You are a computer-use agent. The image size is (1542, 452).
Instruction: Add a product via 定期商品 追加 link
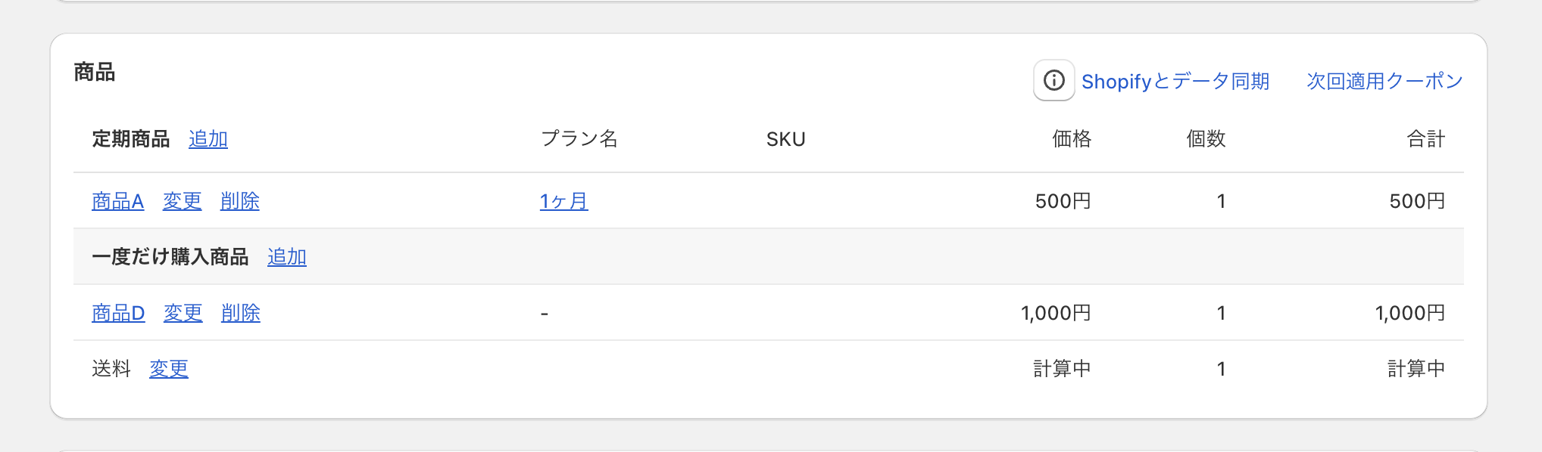208,139
